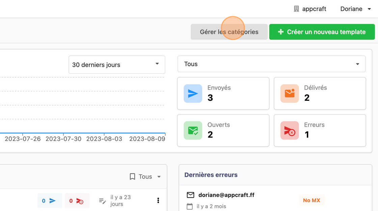The image size is (378, 211).
Task: Click the edit note icon beside il y a 23 jours
Action: pos(102,201)
